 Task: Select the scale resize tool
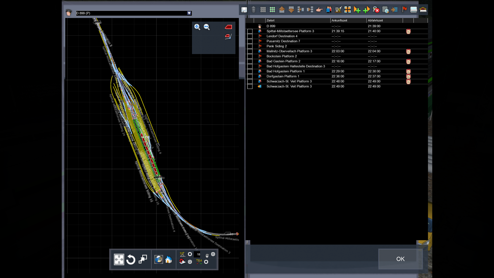(x=143, y=259)
